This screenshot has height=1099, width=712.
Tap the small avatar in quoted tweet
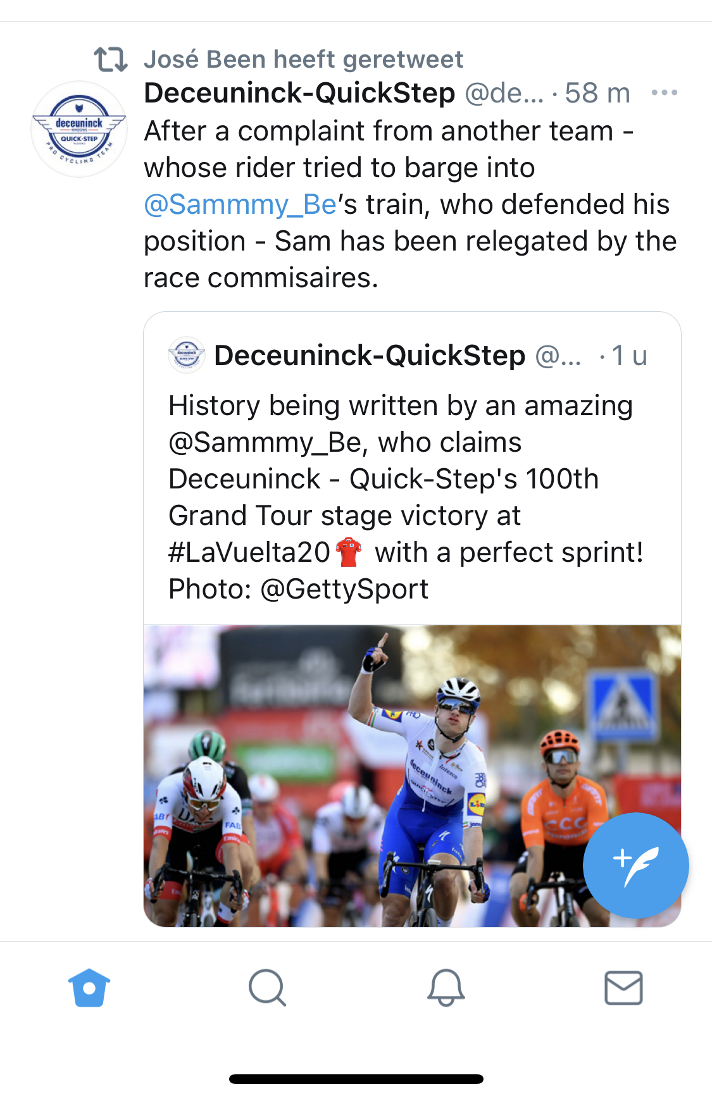click(x=187, y=355)
